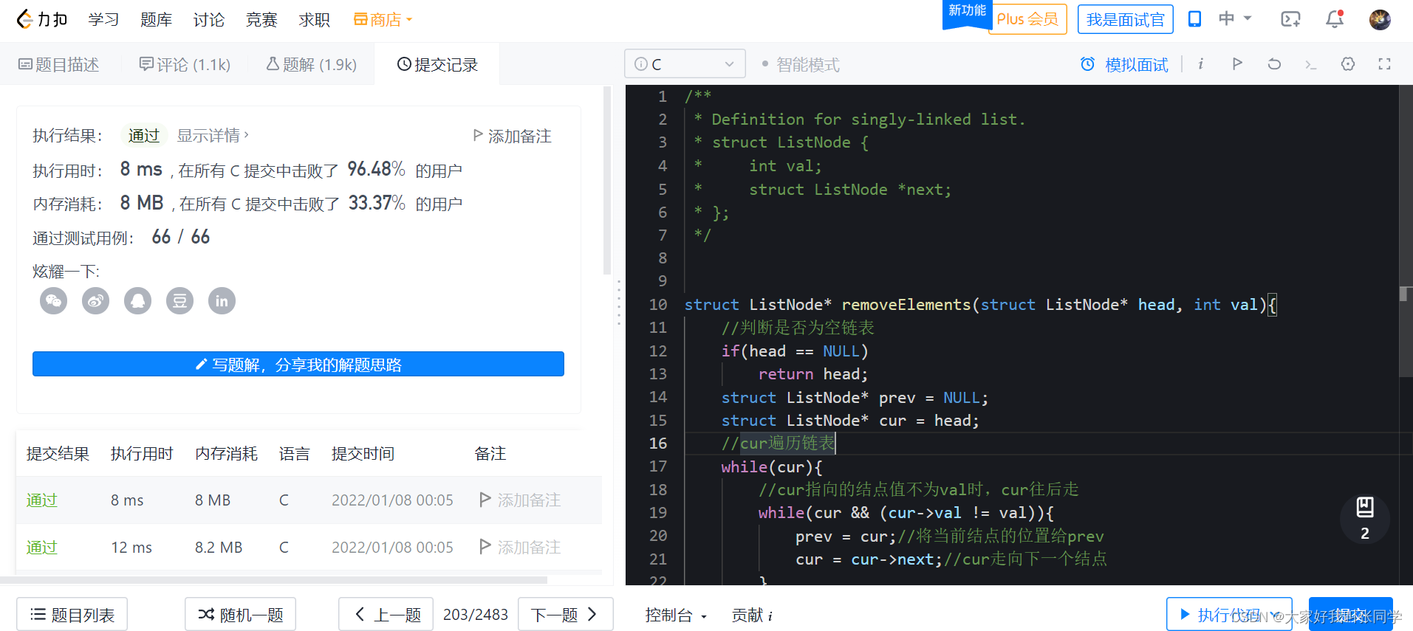Screen dimensions: 1413x631
Task: Click the 我是面试官 button
Action: pos(1125,19)
